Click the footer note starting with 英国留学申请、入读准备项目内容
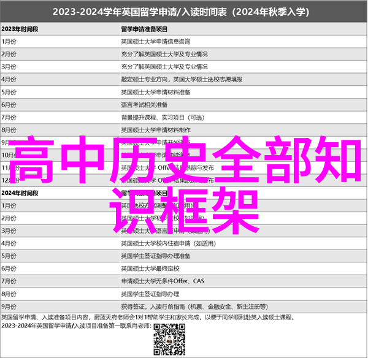The height and width of the screenshot is (358, 368). (147, 318)
